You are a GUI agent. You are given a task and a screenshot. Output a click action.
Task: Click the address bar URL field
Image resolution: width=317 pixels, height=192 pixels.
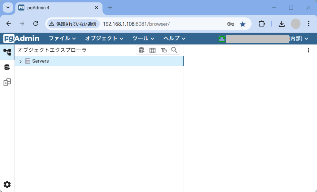click(162, 24)
